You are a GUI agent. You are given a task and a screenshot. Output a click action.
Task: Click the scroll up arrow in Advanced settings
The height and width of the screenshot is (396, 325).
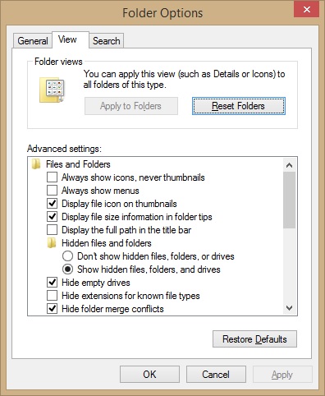pyautogui.click(x=289, y=165)
